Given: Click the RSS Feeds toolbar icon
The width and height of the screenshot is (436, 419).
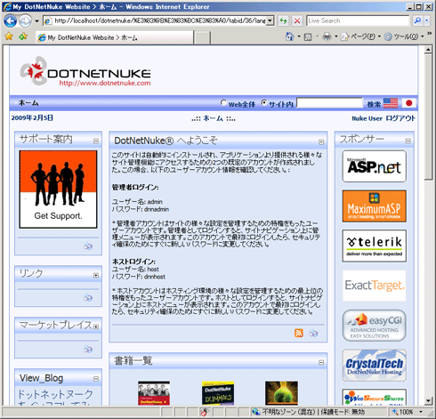Looking at the screenshot, I should [x=308, y=36].
